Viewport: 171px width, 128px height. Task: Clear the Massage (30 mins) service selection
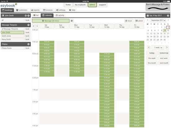pos(72,21)
